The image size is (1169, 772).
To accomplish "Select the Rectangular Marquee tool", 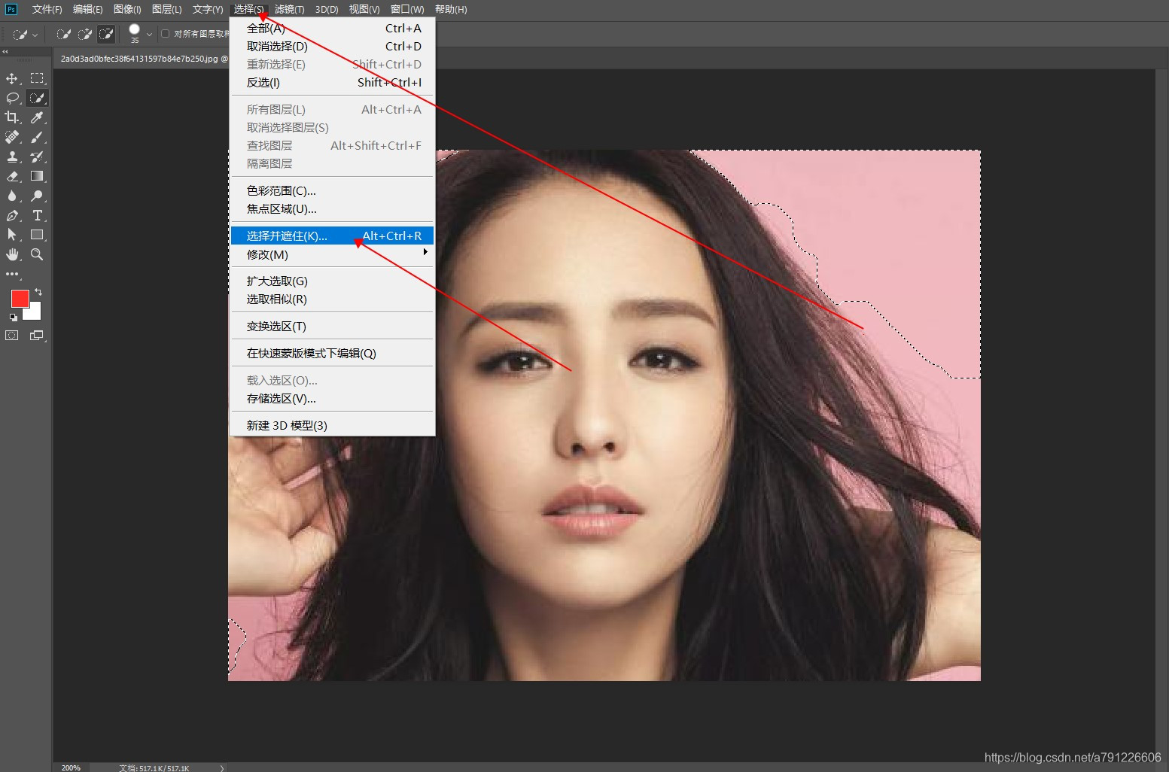I will (37, 78).
